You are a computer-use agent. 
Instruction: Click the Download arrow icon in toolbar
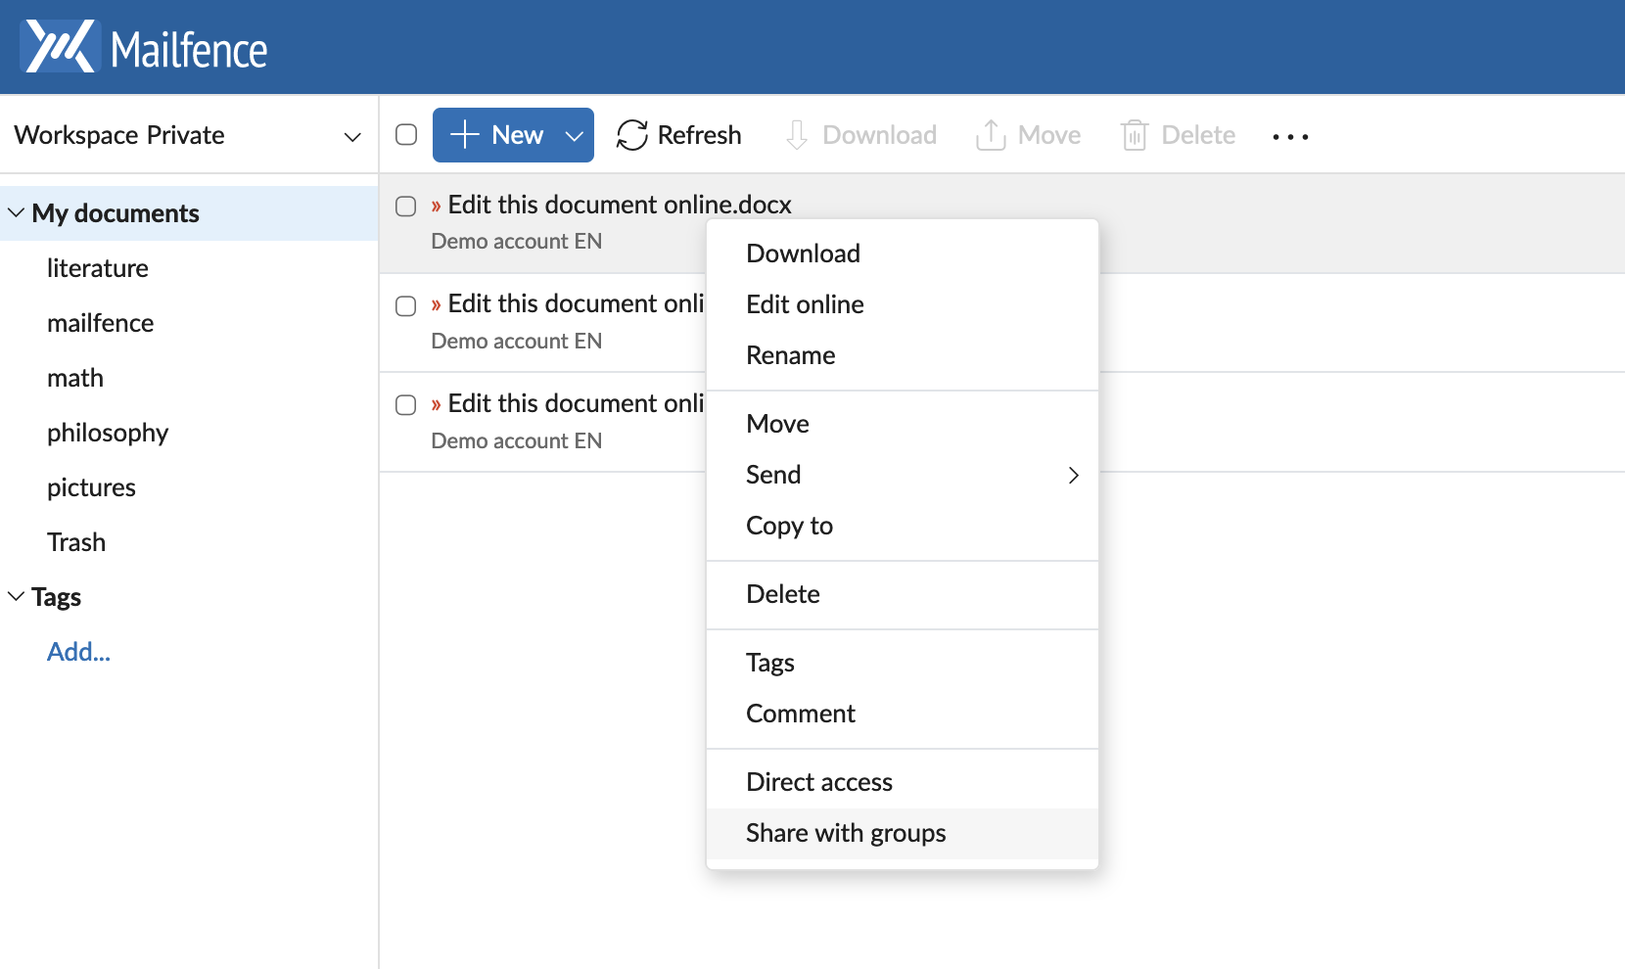pos(797,135)
